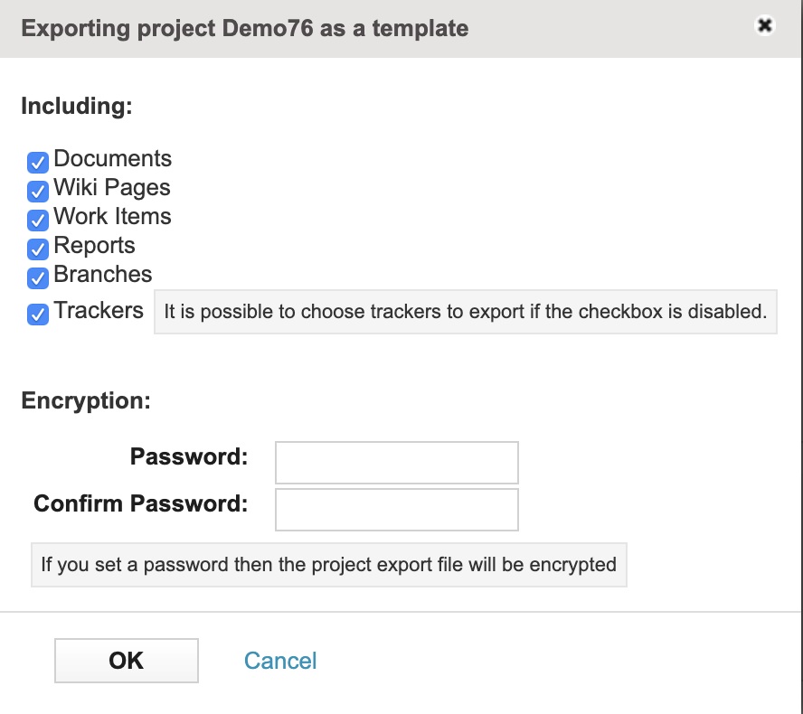Toggle the Branches checkbox off
This screenshot has height=714, width=803.
click(x=38, y=278)
